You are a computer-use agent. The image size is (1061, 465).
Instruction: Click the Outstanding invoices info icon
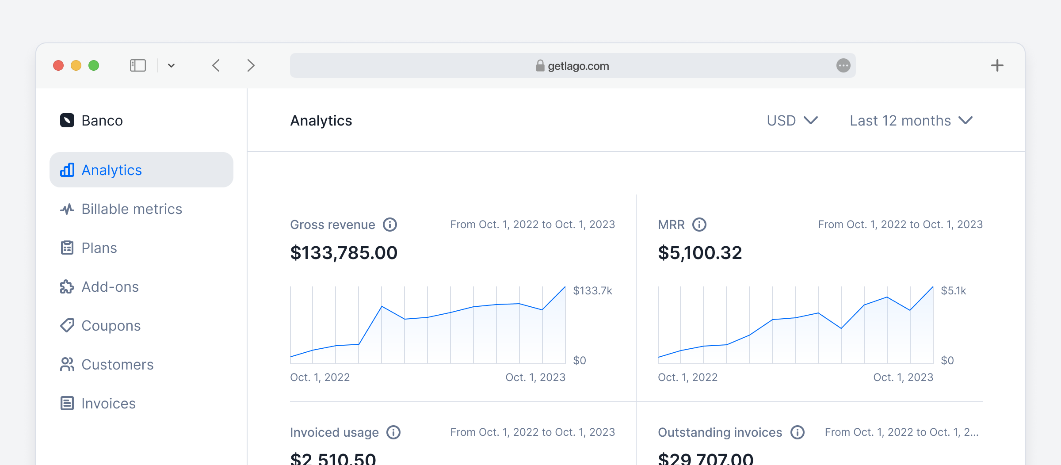coord(797,432)
